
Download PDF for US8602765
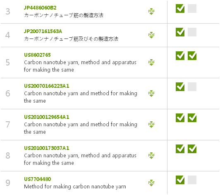pyautogui.click(x=151, y=63)
